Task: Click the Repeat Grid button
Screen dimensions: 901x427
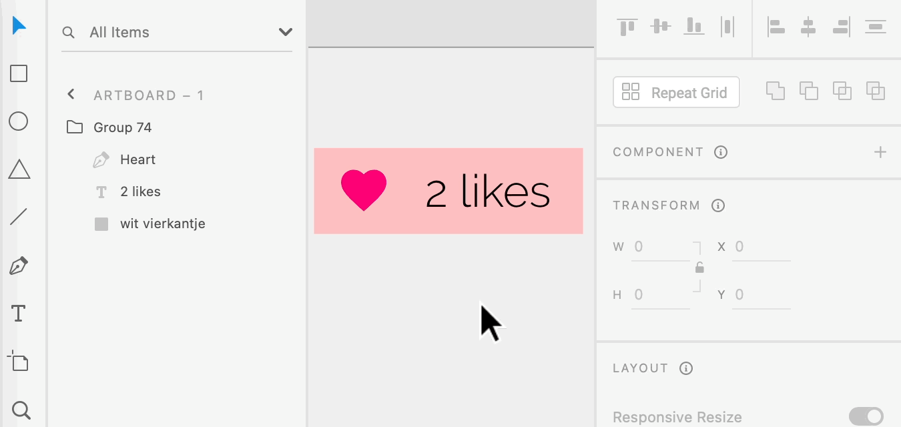Action: point(676,93)
